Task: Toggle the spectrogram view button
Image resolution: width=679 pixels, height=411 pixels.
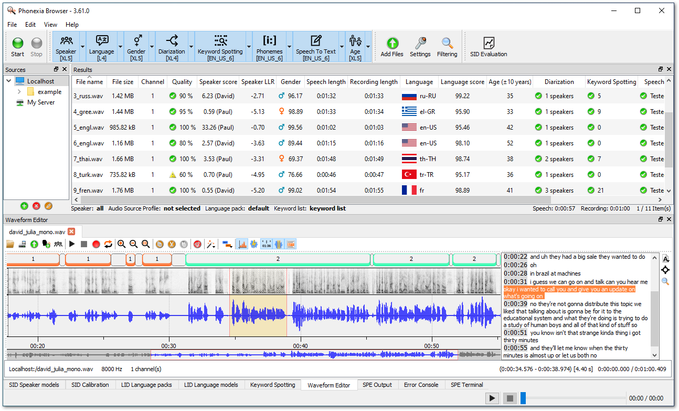Action: pyautogui.click(x=242, y=244)
